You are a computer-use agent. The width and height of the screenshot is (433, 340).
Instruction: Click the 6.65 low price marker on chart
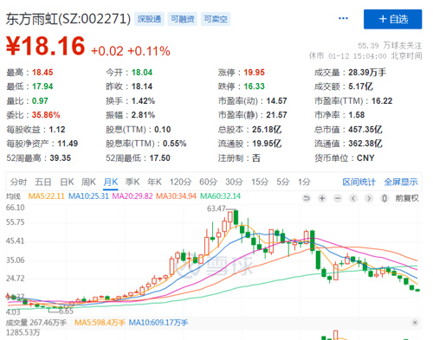(x=66, y=311)
